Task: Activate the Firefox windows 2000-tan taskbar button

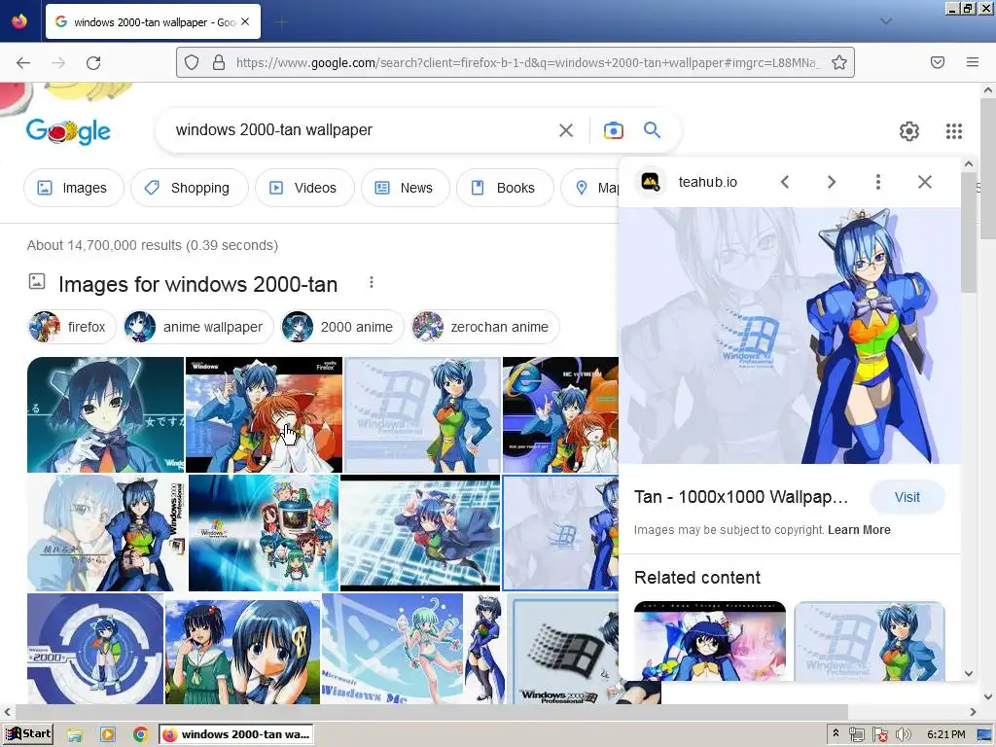Action: click(236, 734)
